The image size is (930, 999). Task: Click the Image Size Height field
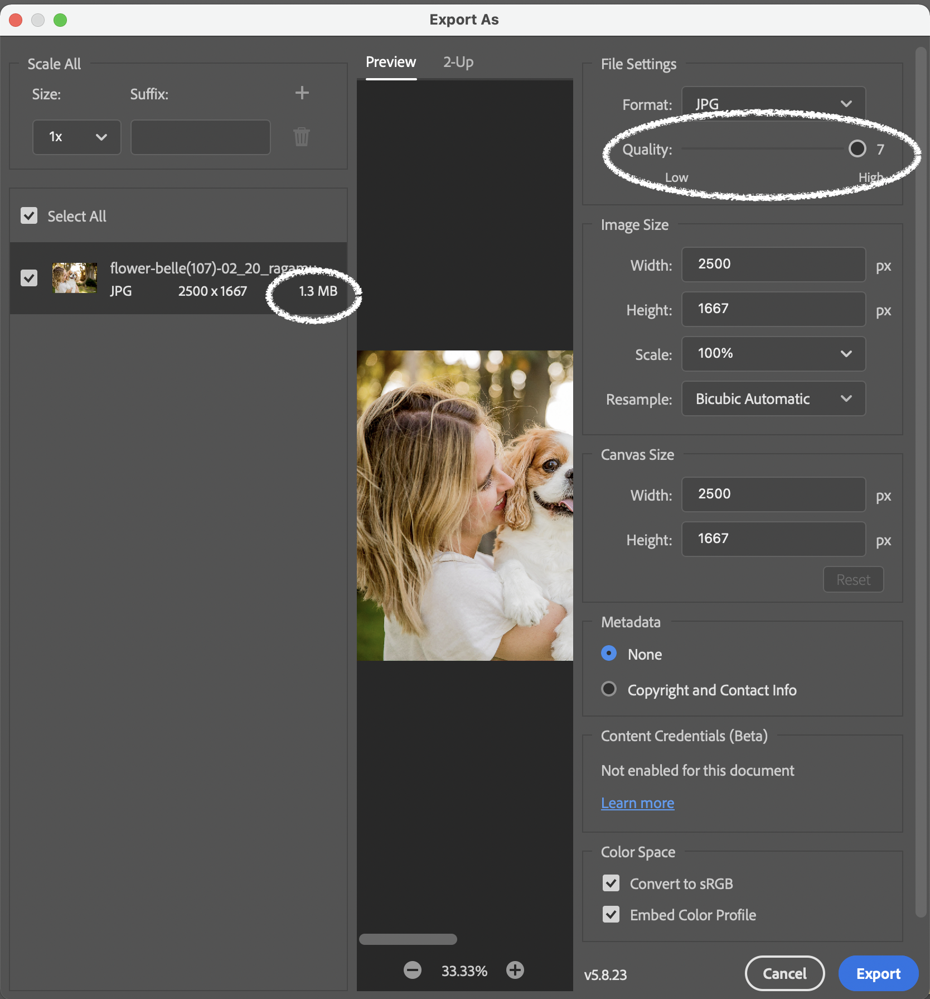tap(773, 309)
